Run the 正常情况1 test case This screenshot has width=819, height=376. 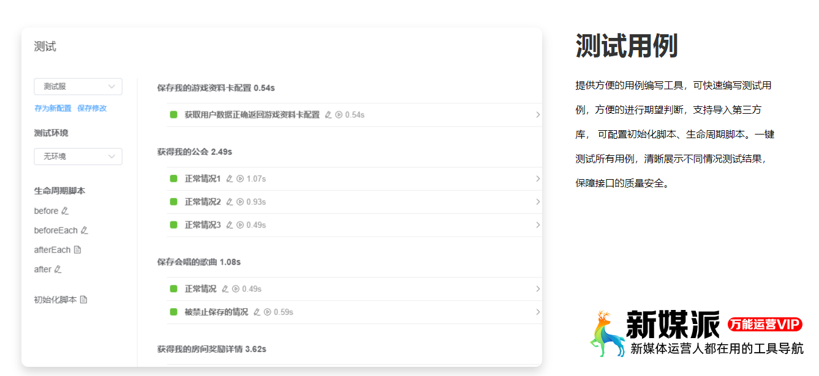coord(240,179)
